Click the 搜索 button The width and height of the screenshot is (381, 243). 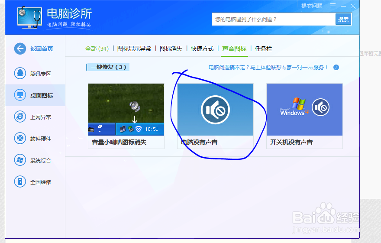pos(343,19)
